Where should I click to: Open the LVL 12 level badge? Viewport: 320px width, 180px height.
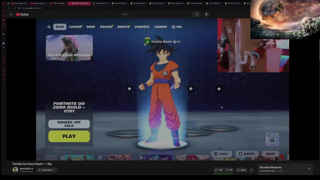[272, 139]
